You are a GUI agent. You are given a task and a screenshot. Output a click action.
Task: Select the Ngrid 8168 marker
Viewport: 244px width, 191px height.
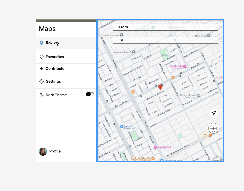208,36
